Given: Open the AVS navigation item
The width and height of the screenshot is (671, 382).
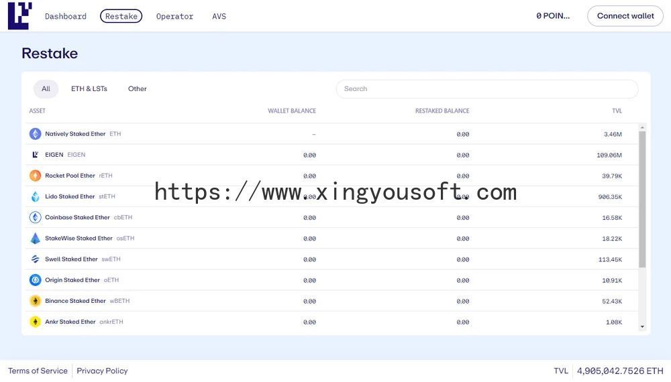Looking at the screenshot, I should click(219, 16).
